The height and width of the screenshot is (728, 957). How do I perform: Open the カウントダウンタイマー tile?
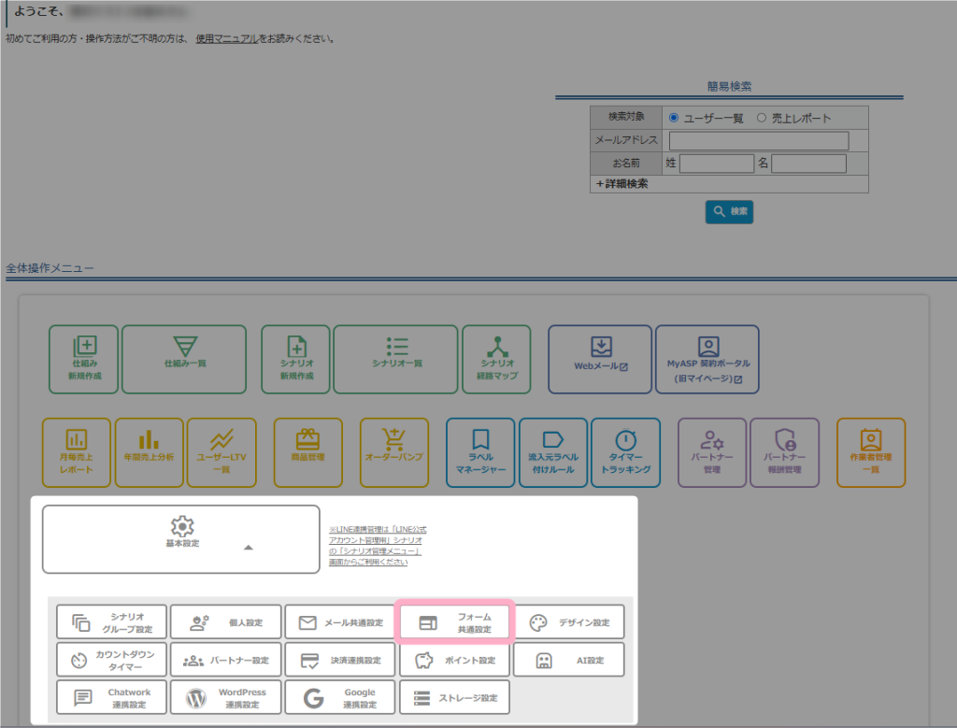(111, 660)
